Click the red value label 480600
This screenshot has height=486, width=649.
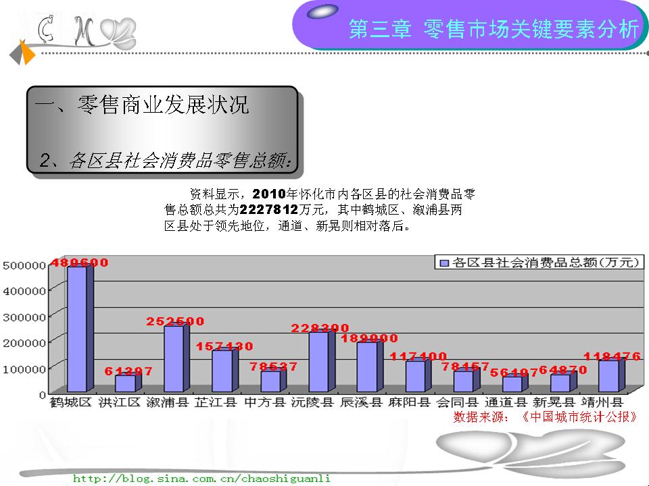point(79,263)
